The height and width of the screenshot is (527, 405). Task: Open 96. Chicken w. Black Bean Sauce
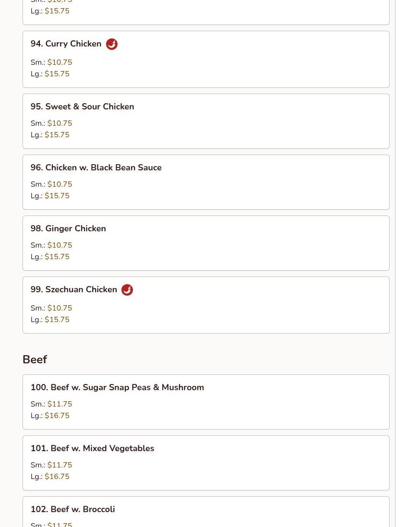pos(96,168)
